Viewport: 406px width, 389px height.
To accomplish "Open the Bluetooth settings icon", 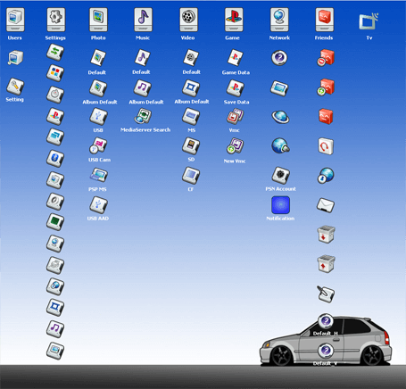I will tap(55, 159).
